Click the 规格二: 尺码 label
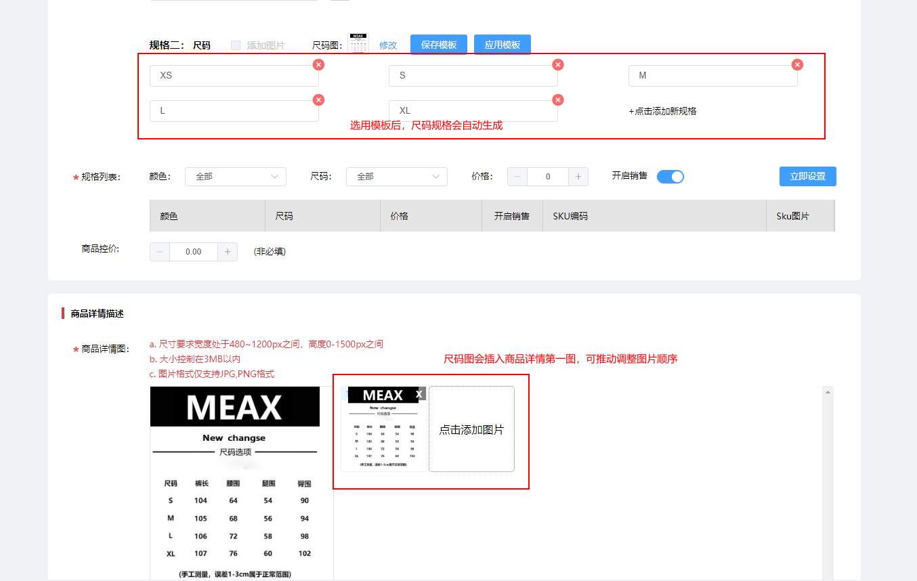The height and width of the screenshot is (581, 917). 180,45
